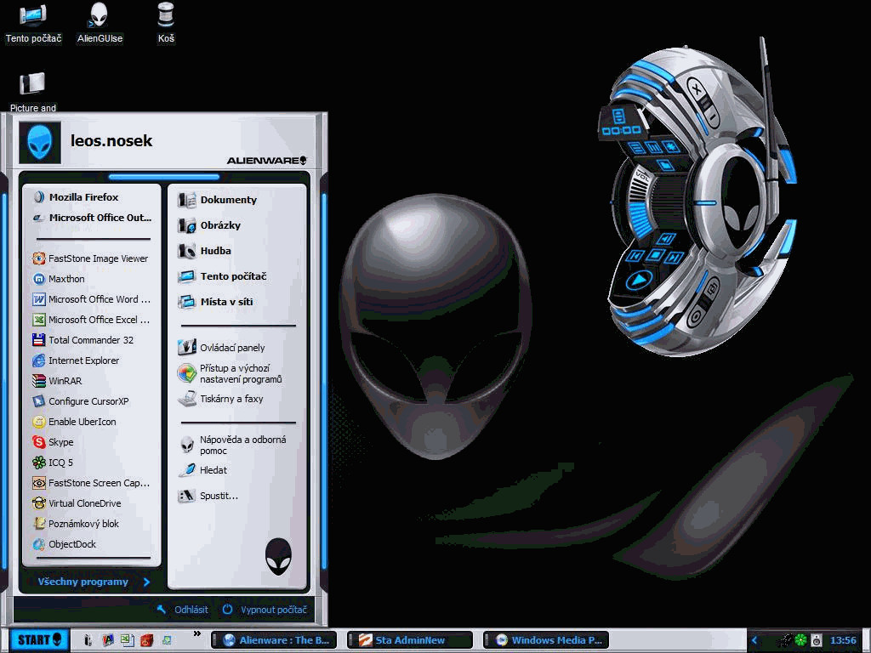Click the square-spiral button on media player lower edge
Viewport: 871px width, 653px height.
tap(712, 288)
